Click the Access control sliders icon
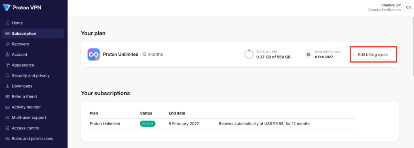414x148 pixels. pyautogui.click(x=7, y=128)
